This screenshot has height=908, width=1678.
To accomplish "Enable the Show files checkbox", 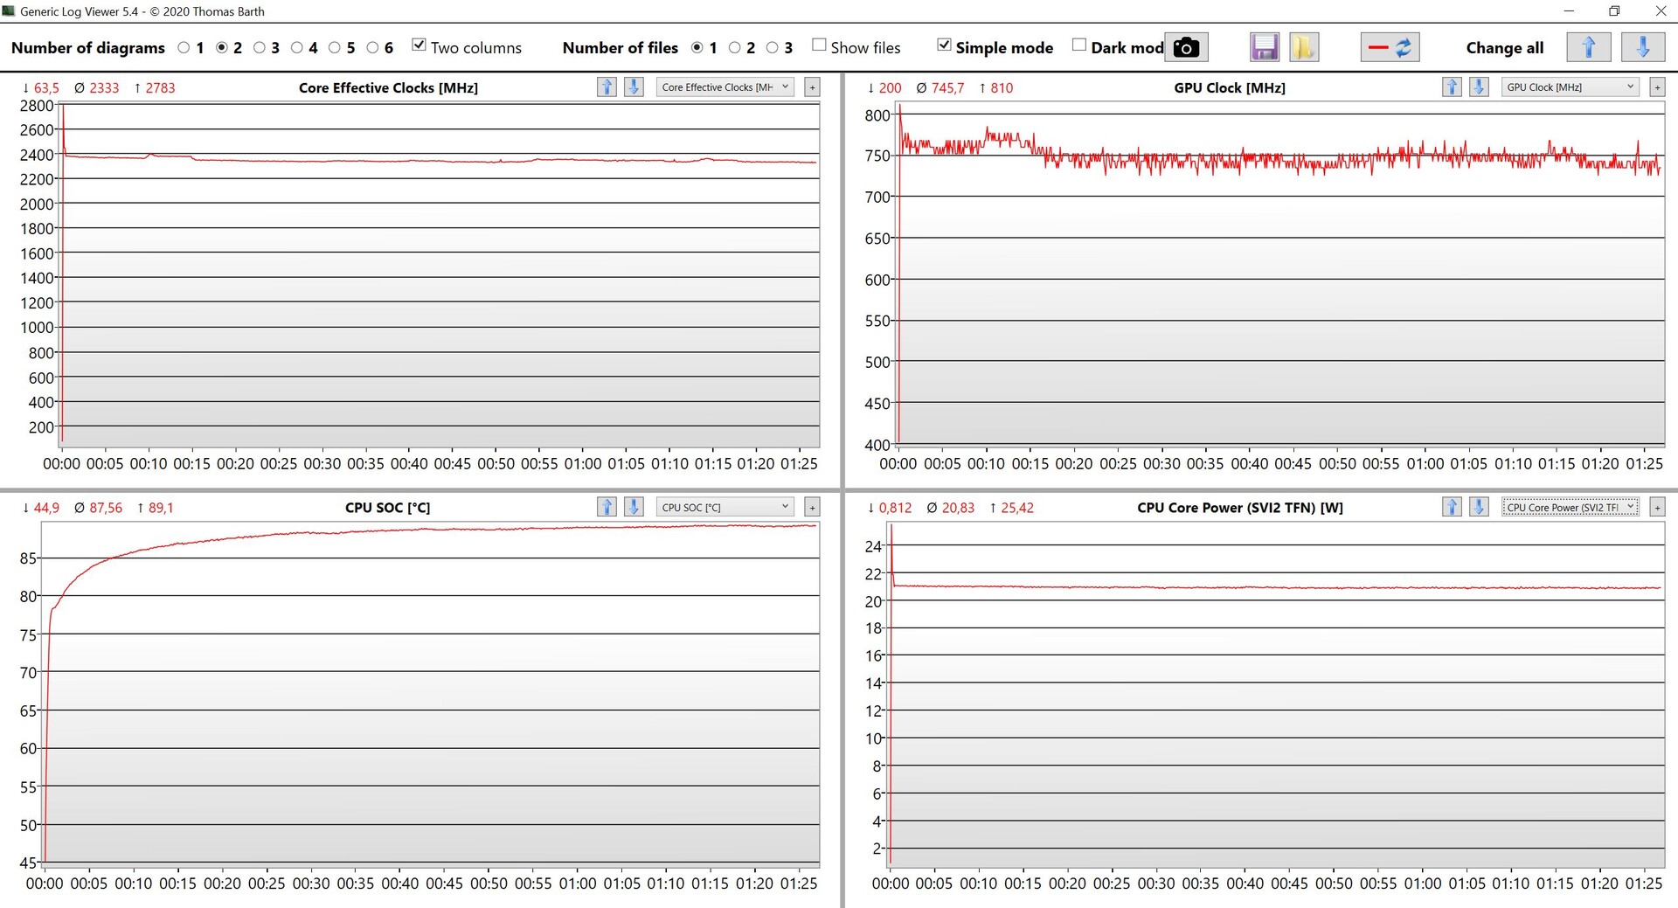I will [819, 45].
